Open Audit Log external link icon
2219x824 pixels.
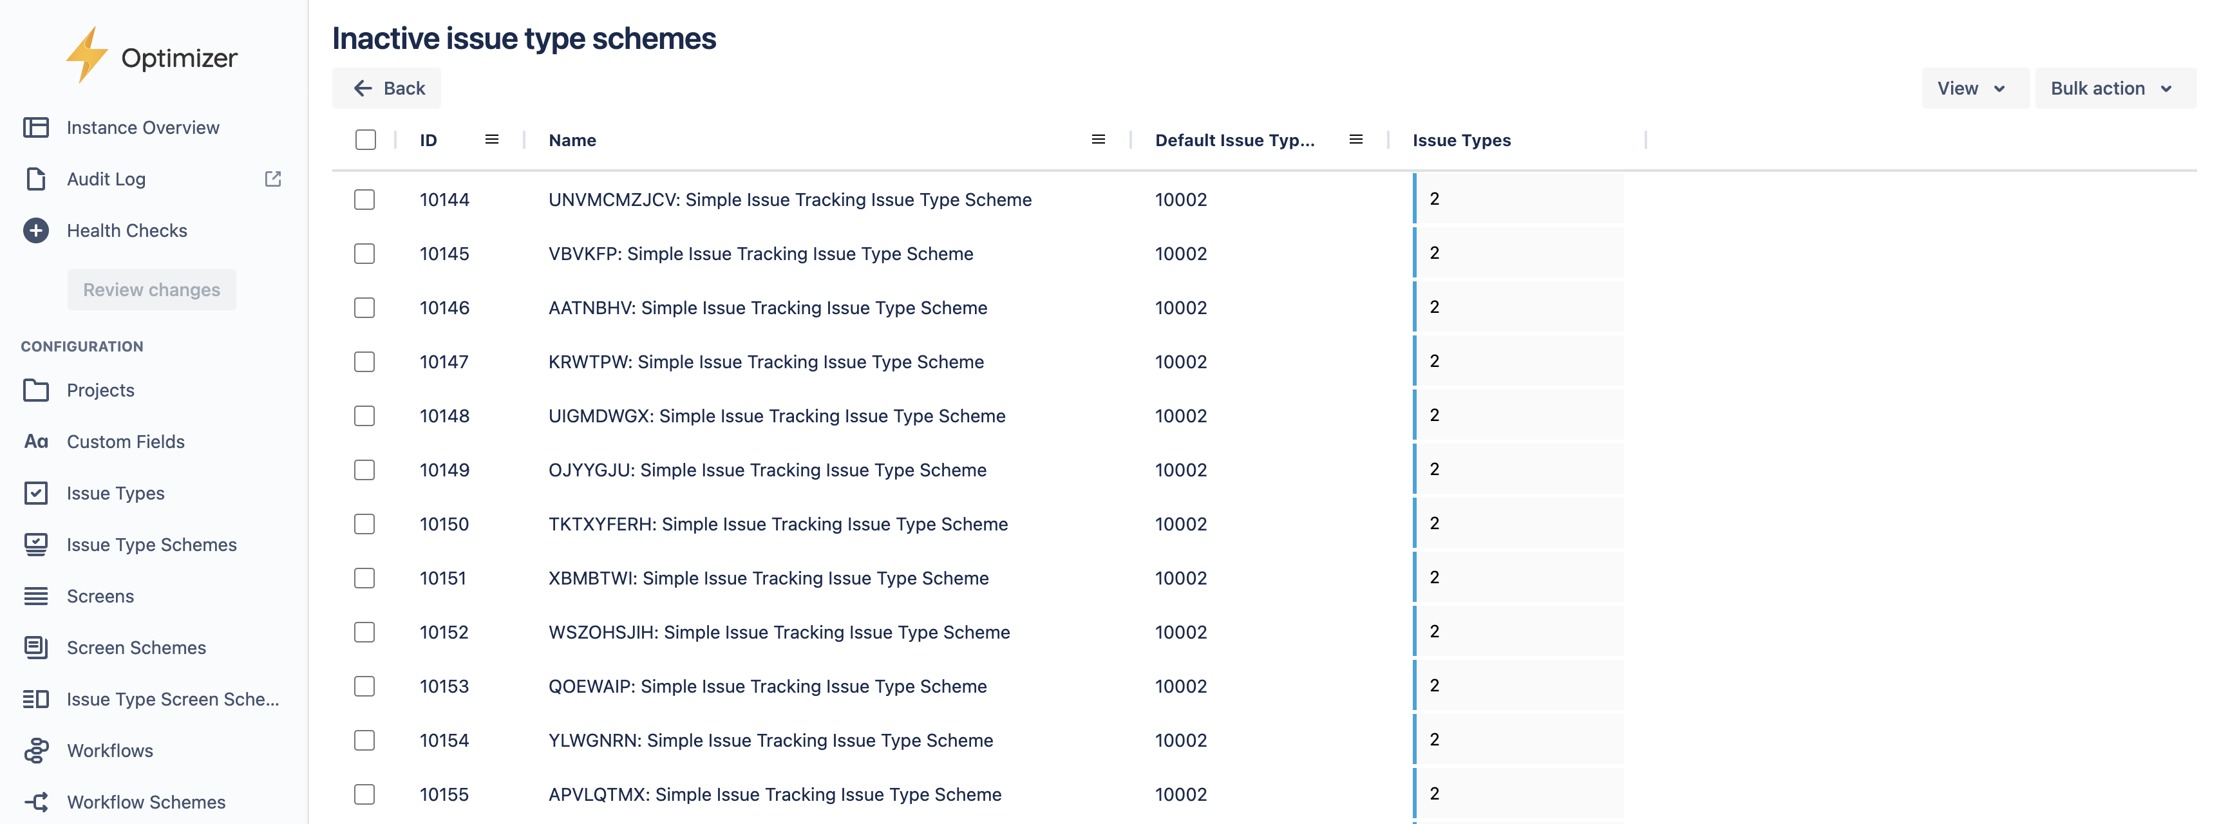[x=273, y=179]
